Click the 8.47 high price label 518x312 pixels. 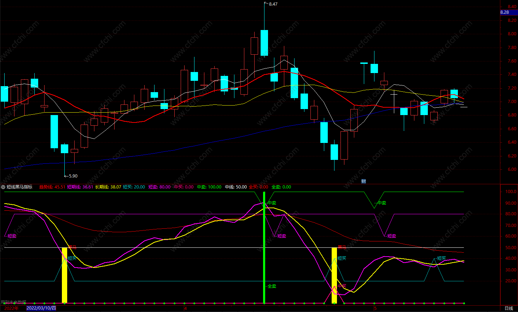pos(273,4)
